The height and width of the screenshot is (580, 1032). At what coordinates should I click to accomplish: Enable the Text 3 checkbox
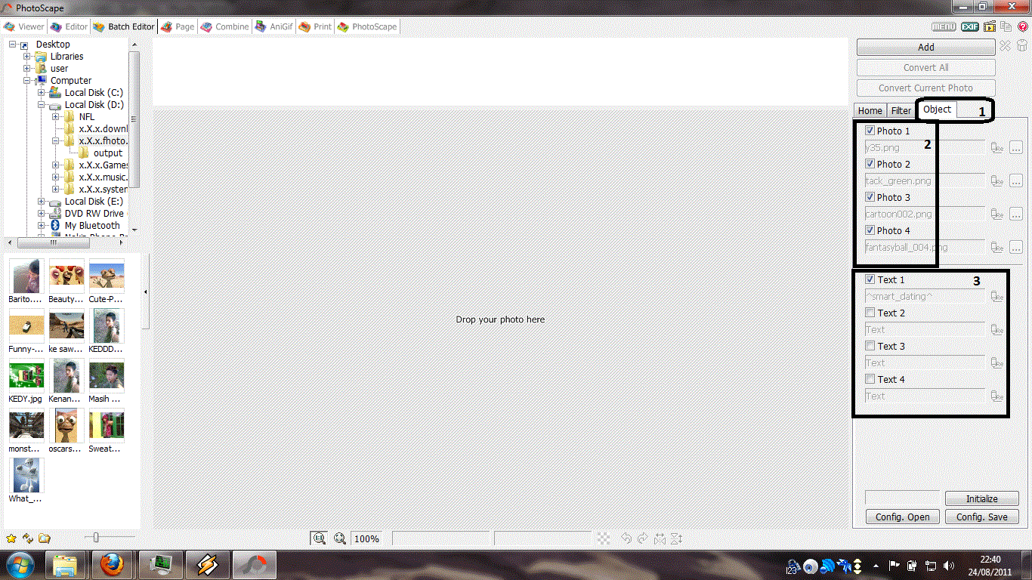pyautogui.click(x=870, y=346)
